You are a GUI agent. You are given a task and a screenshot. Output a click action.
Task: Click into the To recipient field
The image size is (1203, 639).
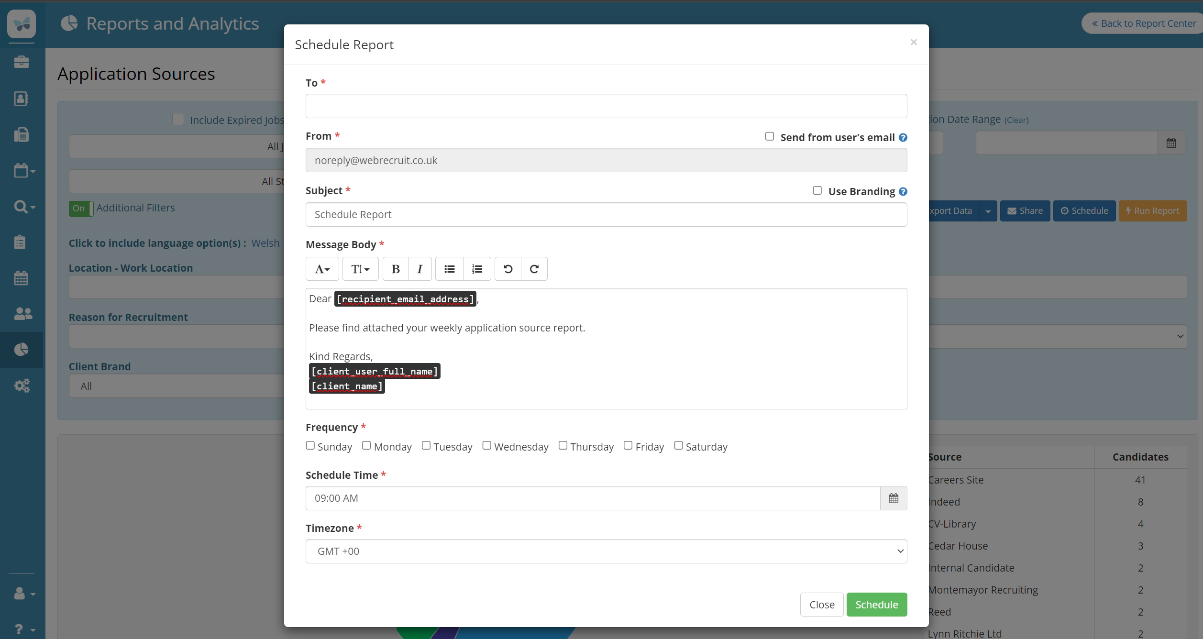coord(606,106)
